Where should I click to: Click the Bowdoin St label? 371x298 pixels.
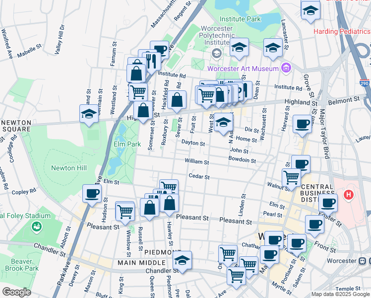[x=242, y=159]
